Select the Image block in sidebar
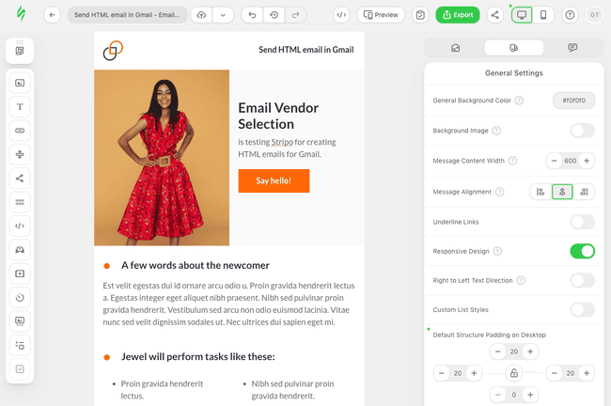Viewport: 611px width, 406px height. (x=20, y=83)
